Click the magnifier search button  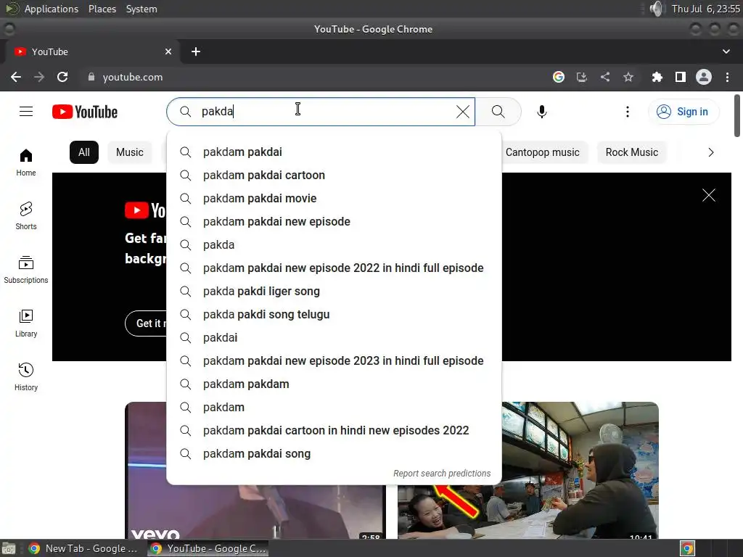tap(498, 112)
